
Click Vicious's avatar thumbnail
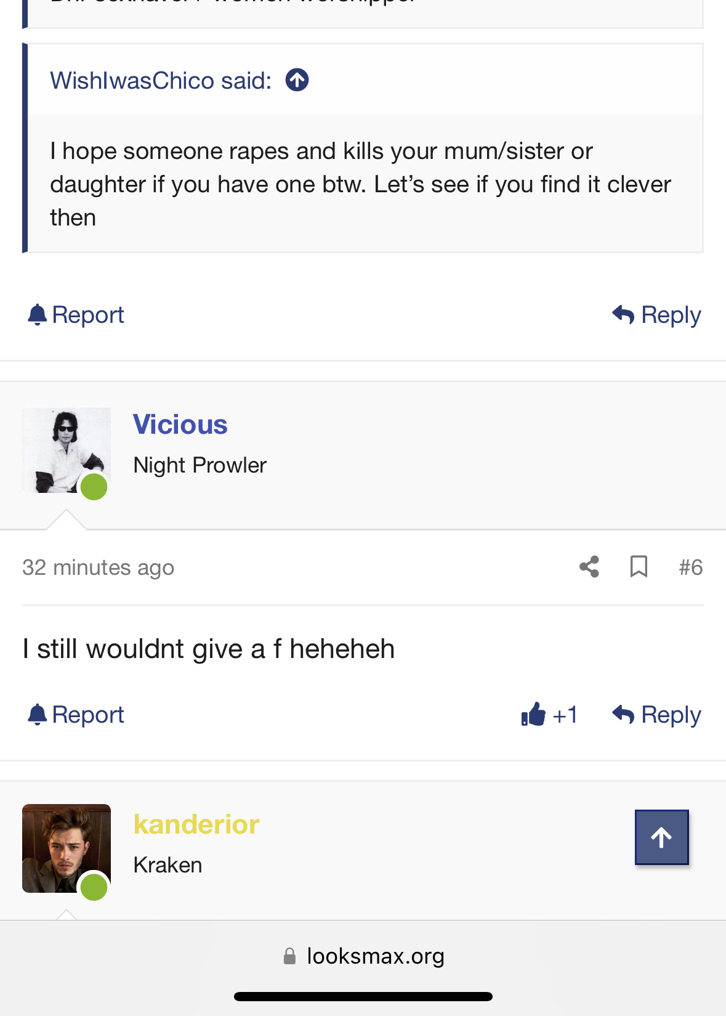click(67, 450)
